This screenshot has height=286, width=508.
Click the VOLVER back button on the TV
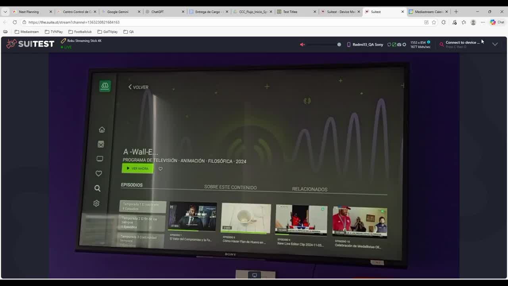tap(139, 87)
